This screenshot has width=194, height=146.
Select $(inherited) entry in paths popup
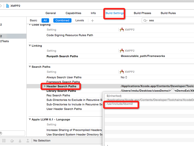114,96
